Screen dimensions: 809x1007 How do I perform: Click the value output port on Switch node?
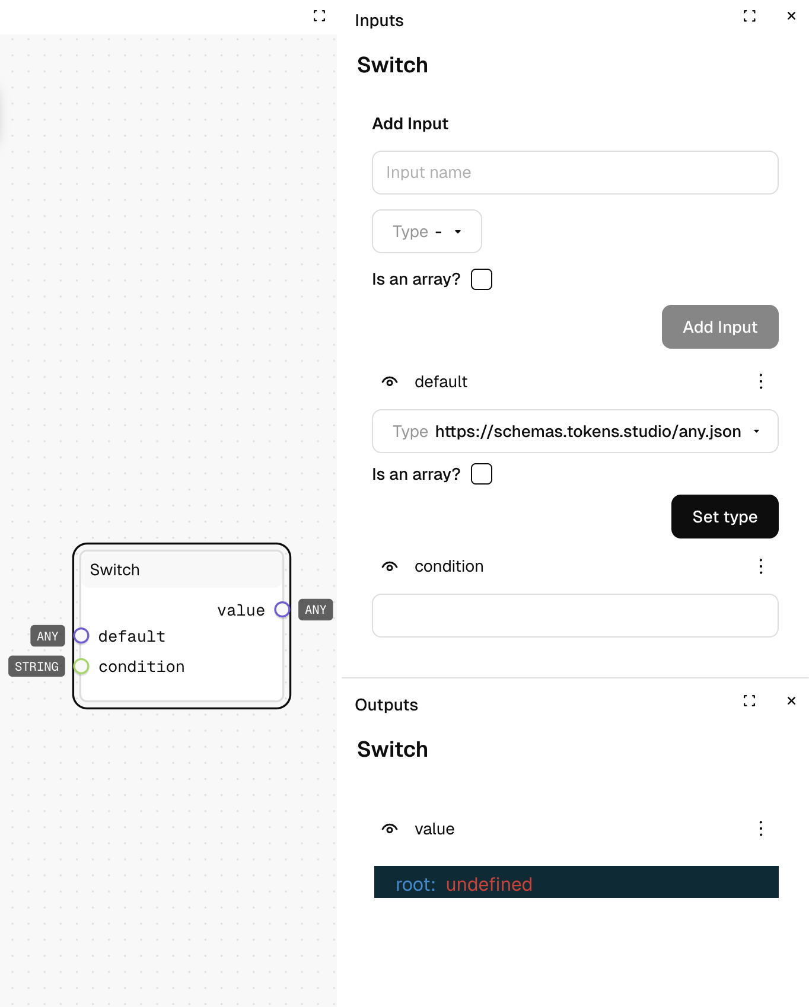(282, 610)
